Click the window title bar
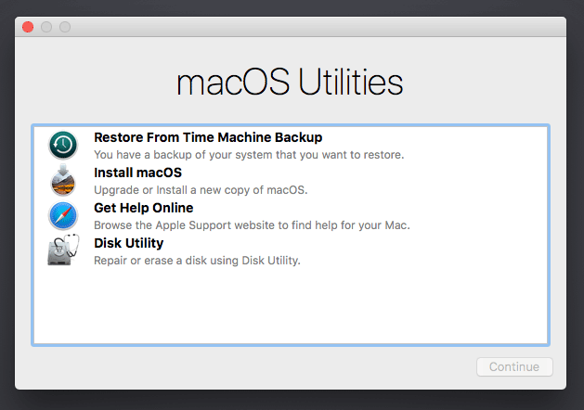The height and width of the screenshot is (410, 584). (290, 27)
